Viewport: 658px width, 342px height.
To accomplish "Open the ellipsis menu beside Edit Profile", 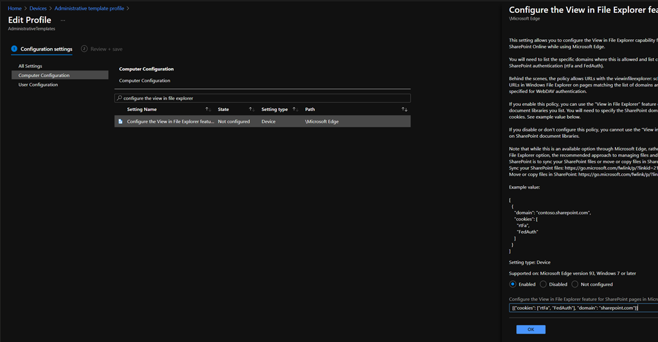I will tap(63, 21).
